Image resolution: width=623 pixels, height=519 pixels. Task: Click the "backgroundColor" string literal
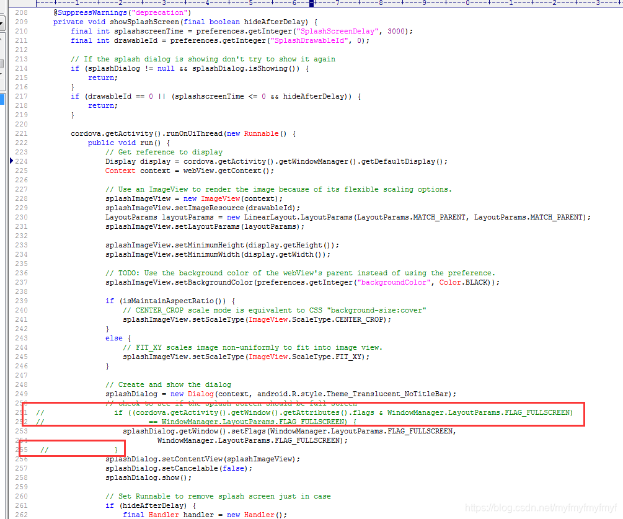pyautogui.click(x=394, y=283)
